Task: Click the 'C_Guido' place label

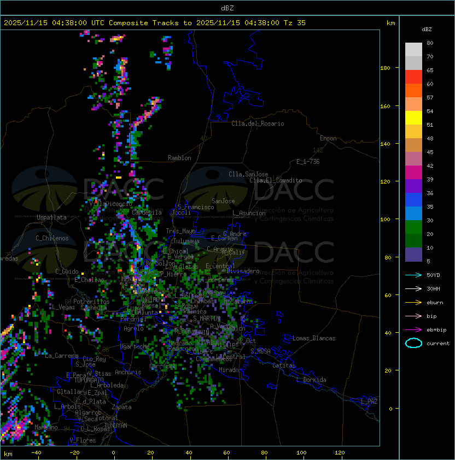Action: 67,272
